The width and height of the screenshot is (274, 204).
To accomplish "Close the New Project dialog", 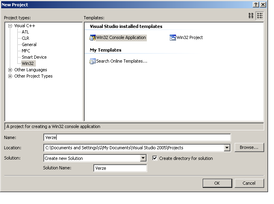I will tap(263, 5).
